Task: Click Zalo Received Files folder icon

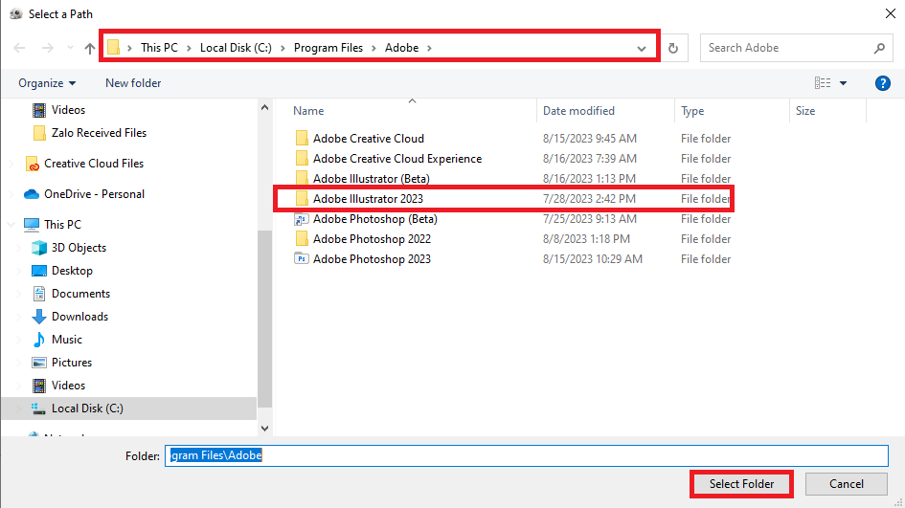Action: (39, 133)
